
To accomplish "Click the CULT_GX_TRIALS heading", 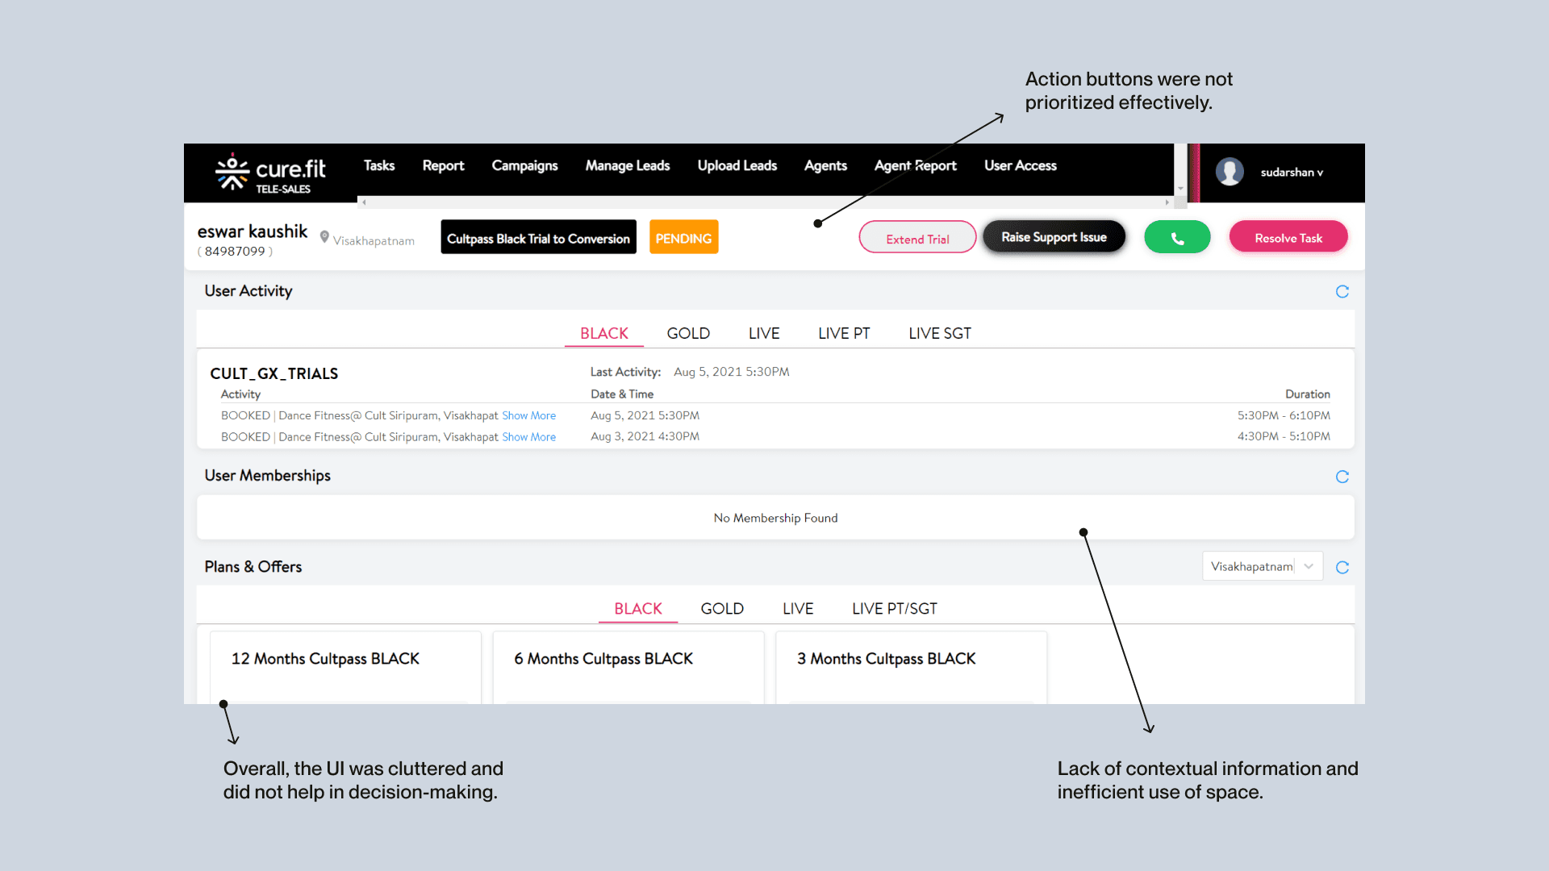I will [x=274, y=373].
